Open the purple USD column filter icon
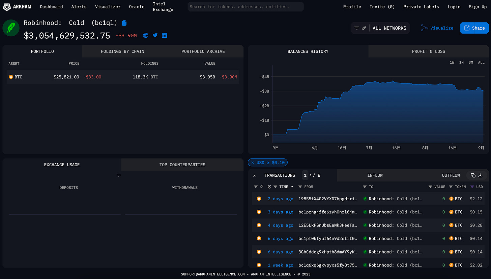Screen dimensions: 491x279 [472, 187]
